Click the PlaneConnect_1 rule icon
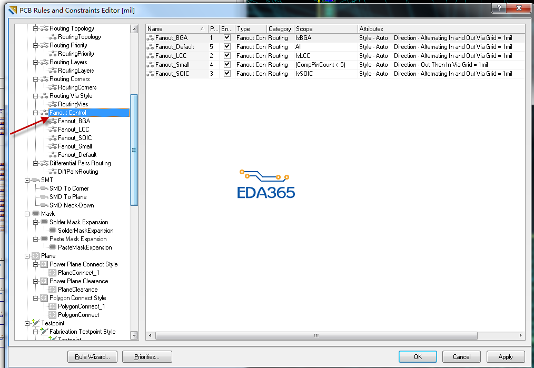This screenshot has height=368, width=534. coord(53,273)
